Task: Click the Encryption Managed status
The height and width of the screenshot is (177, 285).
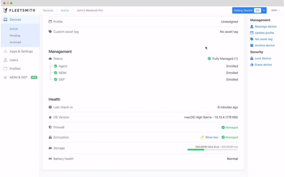Action: [x=230, y=137]
